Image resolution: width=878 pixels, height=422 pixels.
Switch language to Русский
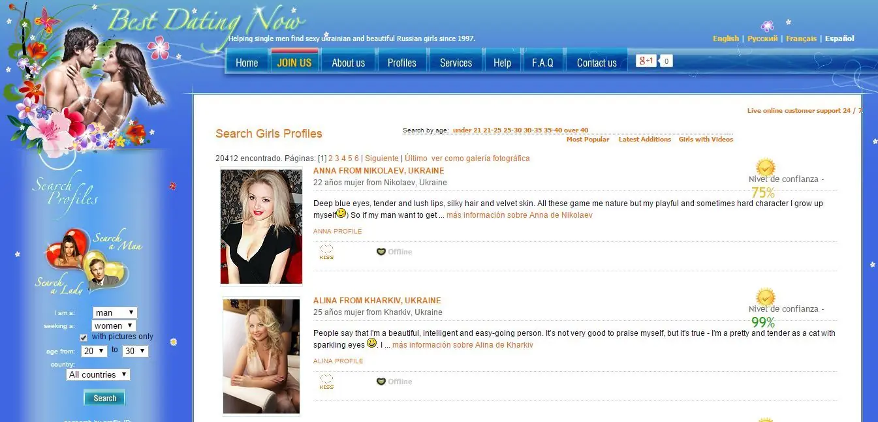[762, 38]
